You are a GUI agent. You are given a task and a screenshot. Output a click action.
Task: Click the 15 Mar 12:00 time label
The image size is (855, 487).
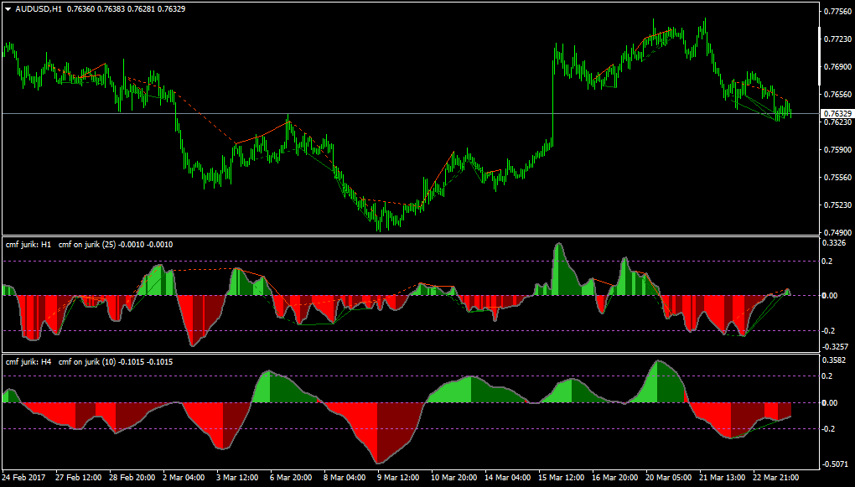(x=562, y=477)
